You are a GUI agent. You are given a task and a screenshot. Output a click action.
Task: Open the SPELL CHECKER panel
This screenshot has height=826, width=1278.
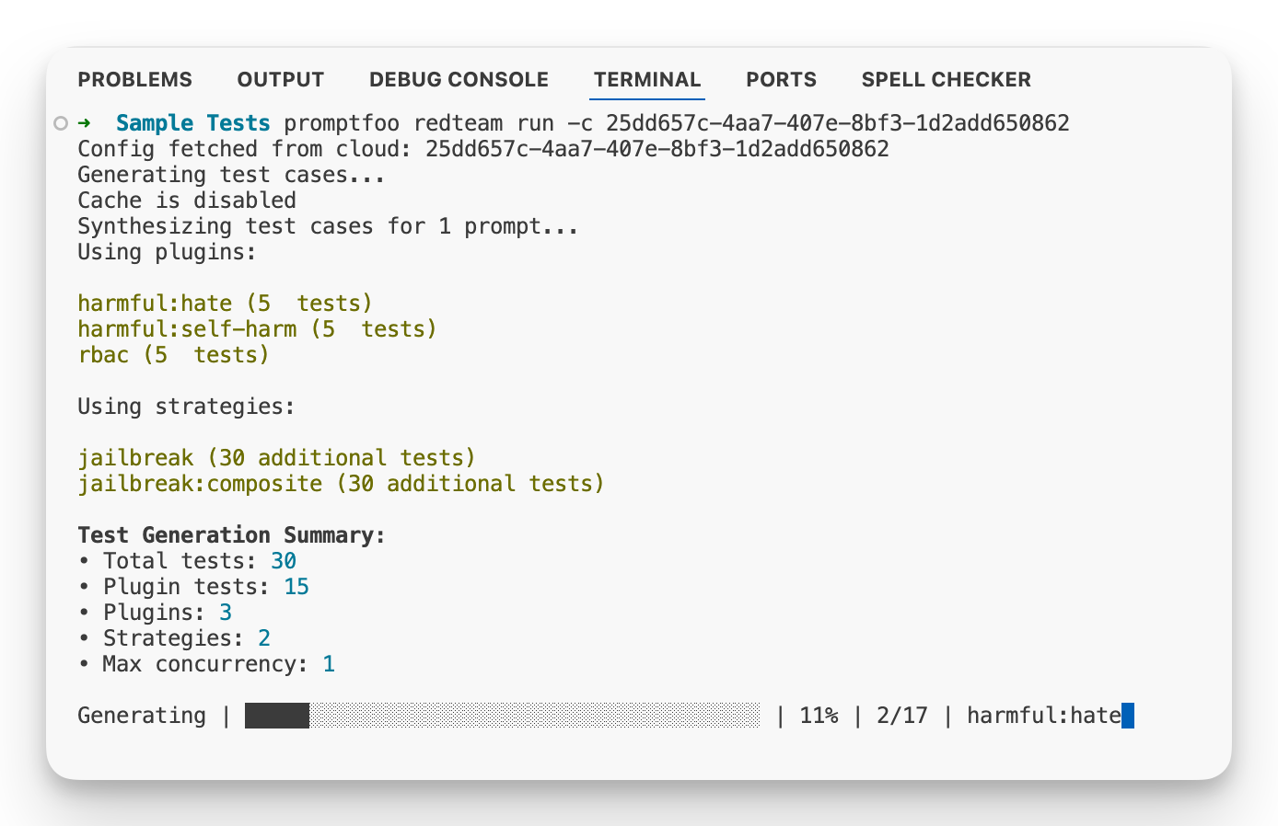946,79
